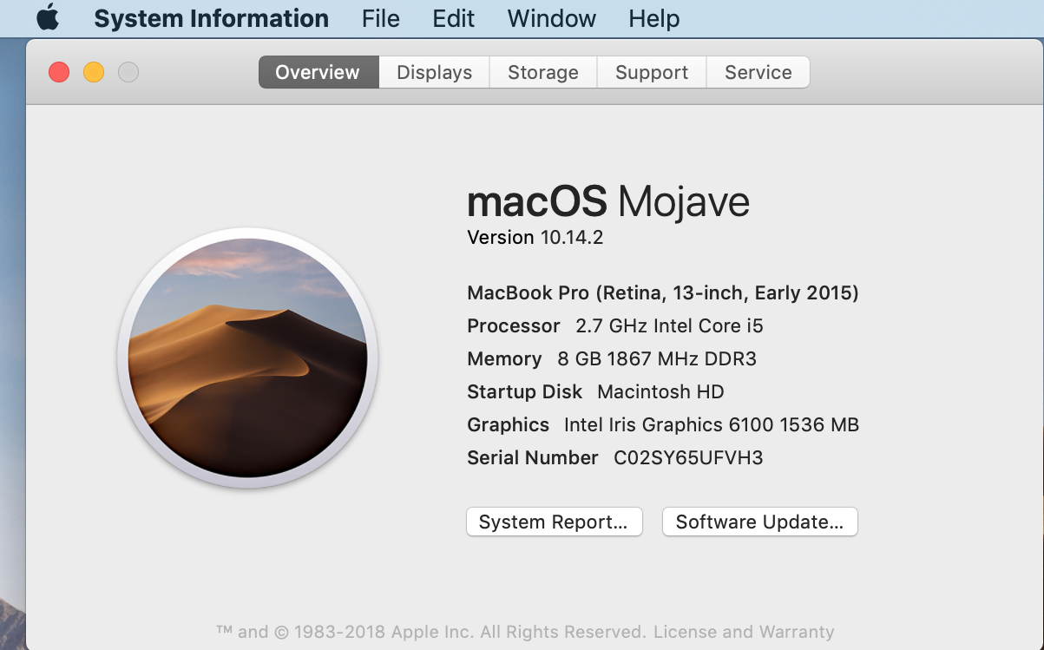
Task: Open the System Information menu
Action: (211, 18)
